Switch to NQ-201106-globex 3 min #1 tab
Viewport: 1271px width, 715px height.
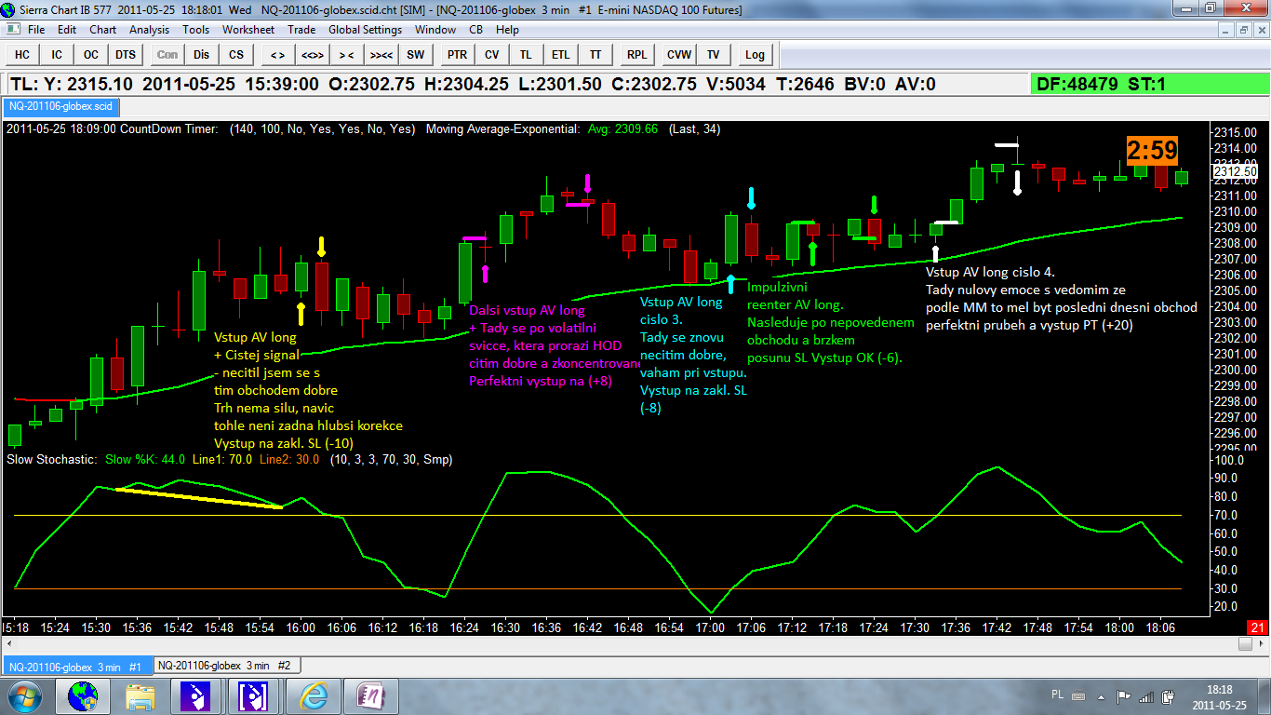coord(76,666)
